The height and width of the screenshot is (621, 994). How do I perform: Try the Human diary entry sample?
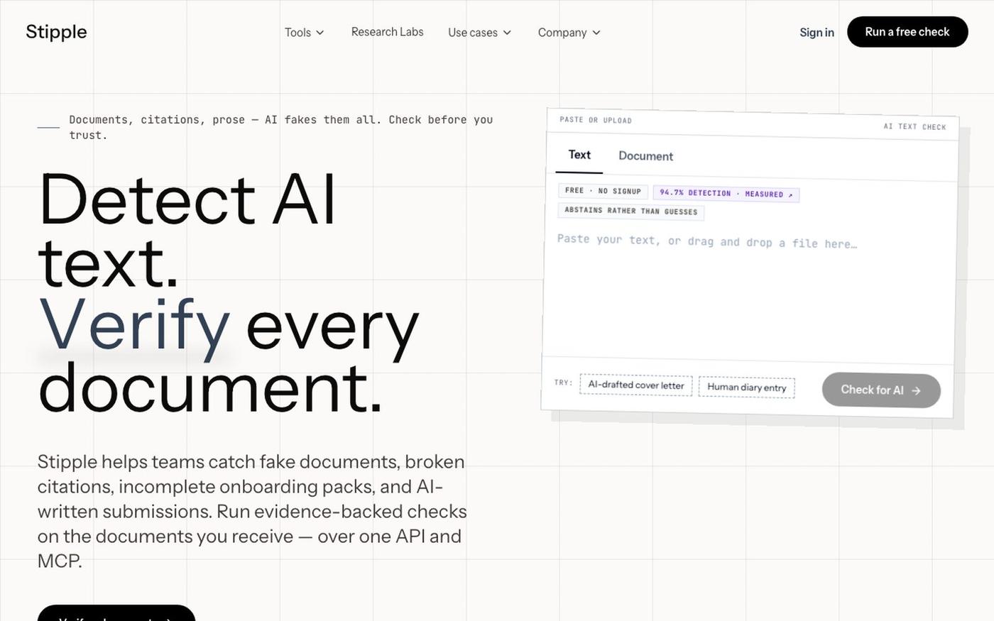747,387
